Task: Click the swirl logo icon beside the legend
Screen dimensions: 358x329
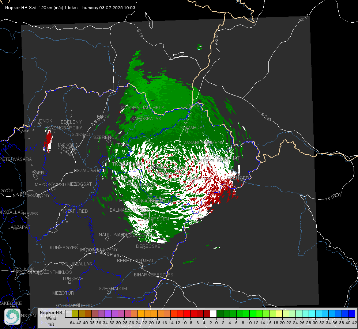Action: tap(12, 317)
